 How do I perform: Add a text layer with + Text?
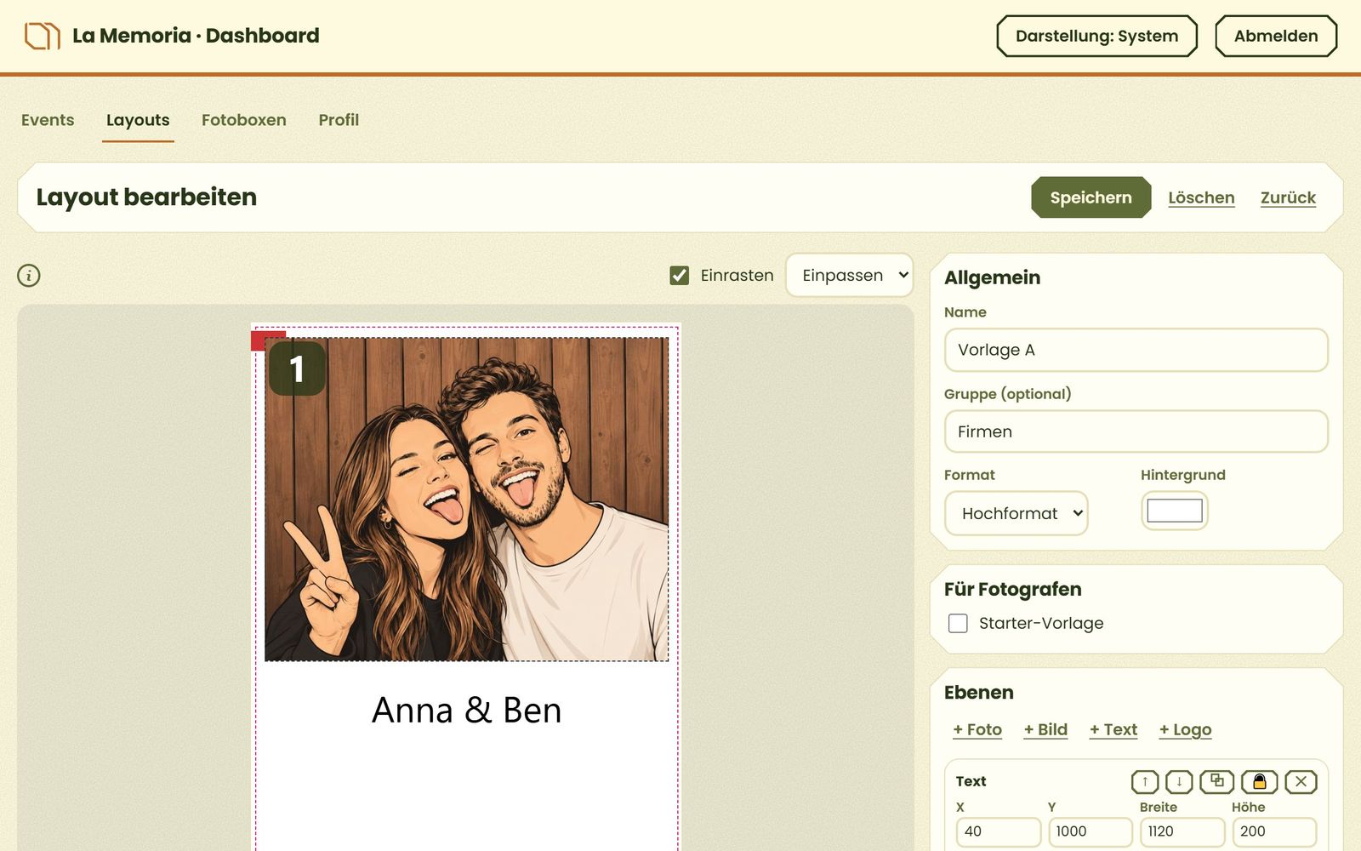coord(1113,729)
